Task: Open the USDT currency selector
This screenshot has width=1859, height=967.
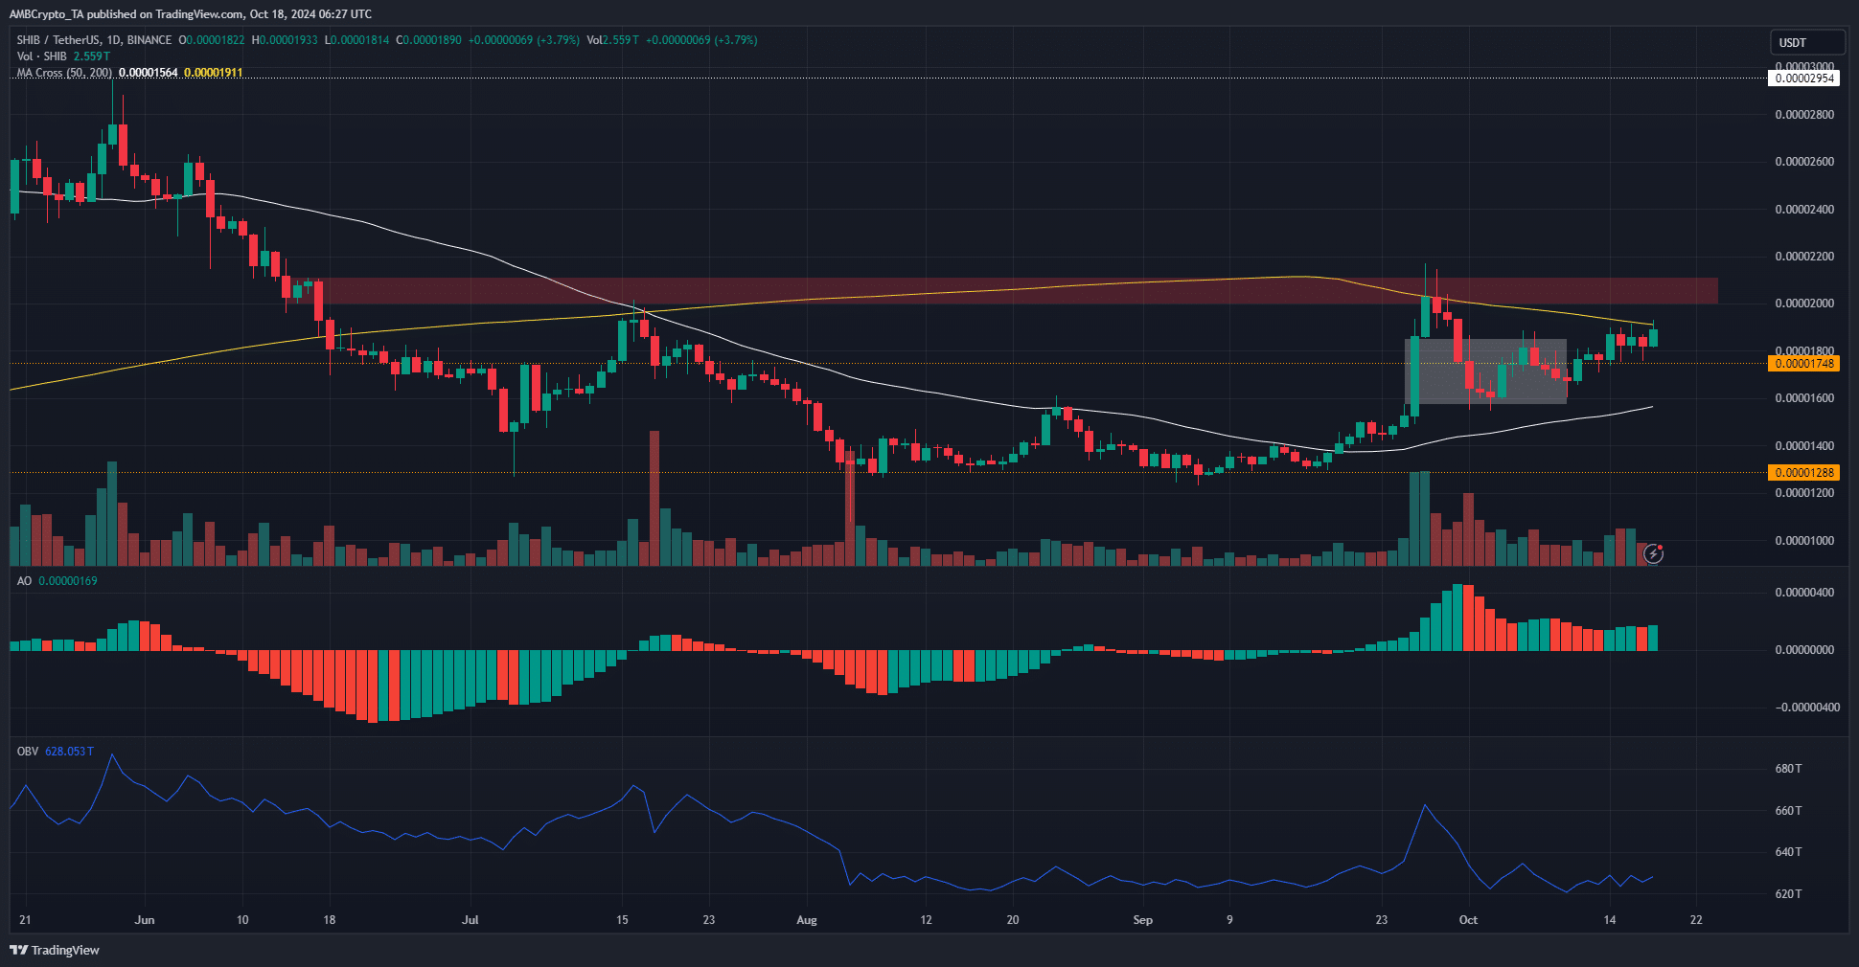Action: point(1807,42)
